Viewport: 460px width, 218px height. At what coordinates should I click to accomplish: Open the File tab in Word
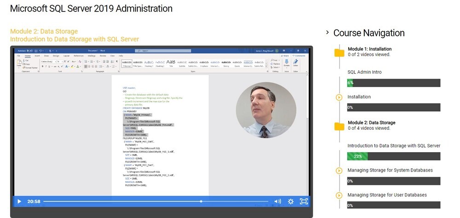[18, 56]
